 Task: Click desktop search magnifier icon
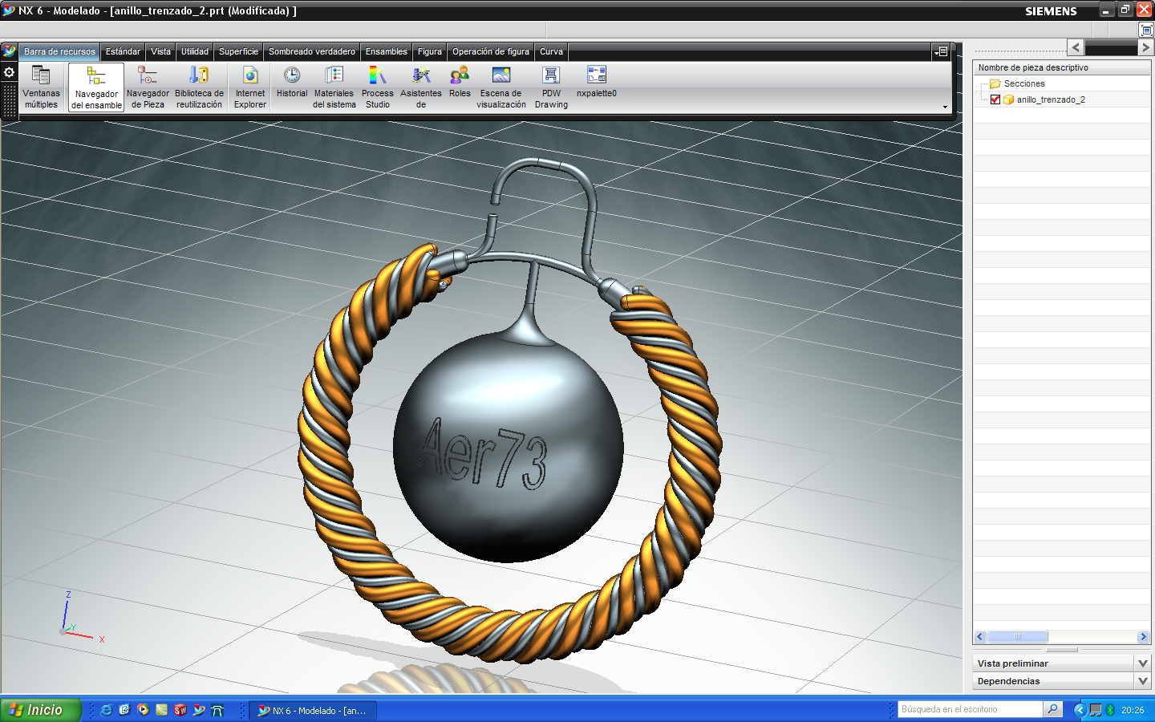click(x=1053, y=709)
